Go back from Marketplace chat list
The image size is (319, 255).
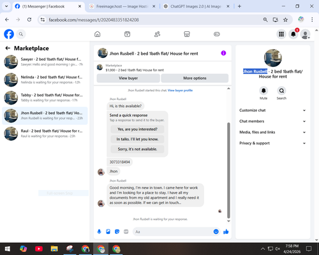(x=8, y=48)
